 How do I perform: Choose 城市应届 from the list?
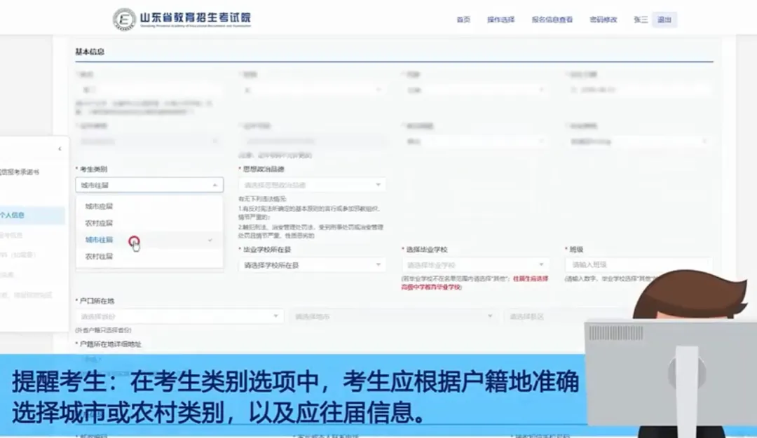pos(149,206)
